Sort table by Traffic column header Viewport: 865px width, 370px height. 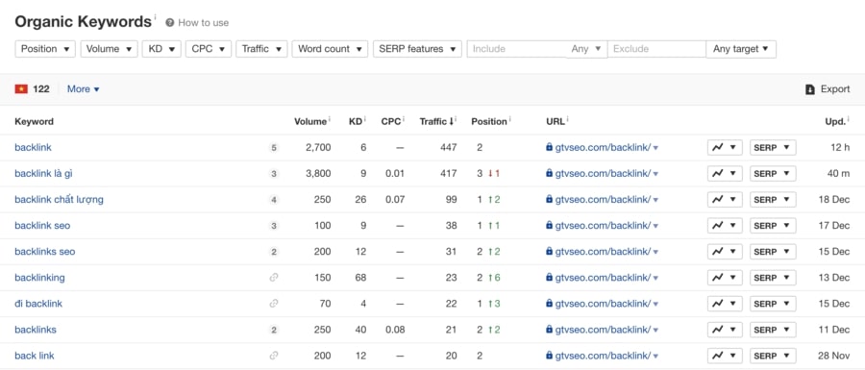pyautogui.click(x=437, y=121)
